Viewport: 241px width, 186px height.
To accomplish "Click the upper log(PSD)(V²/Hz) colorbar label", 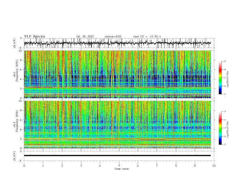I will click(228, 79).
